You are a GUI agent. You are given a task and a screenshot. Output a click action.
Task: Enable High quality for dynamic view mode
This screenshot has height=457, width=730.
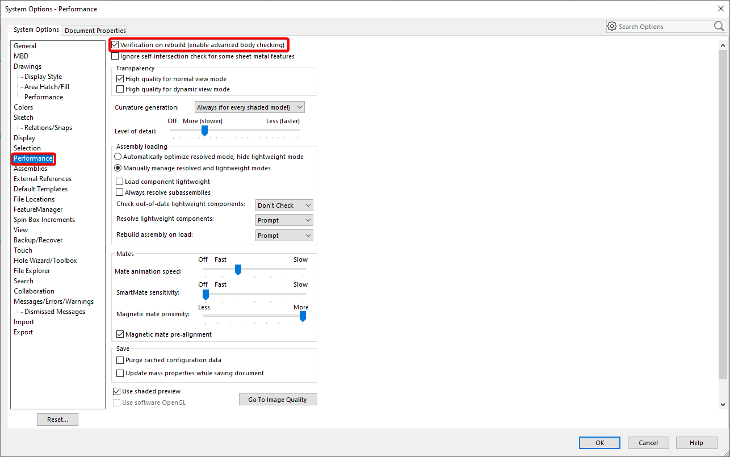(x=120, y=89)
